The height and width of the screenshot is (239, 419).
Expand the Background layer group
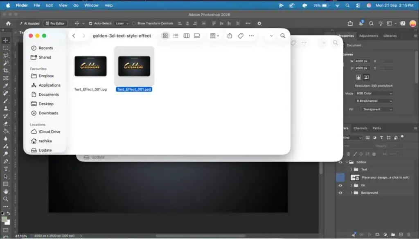pos(351,193)
